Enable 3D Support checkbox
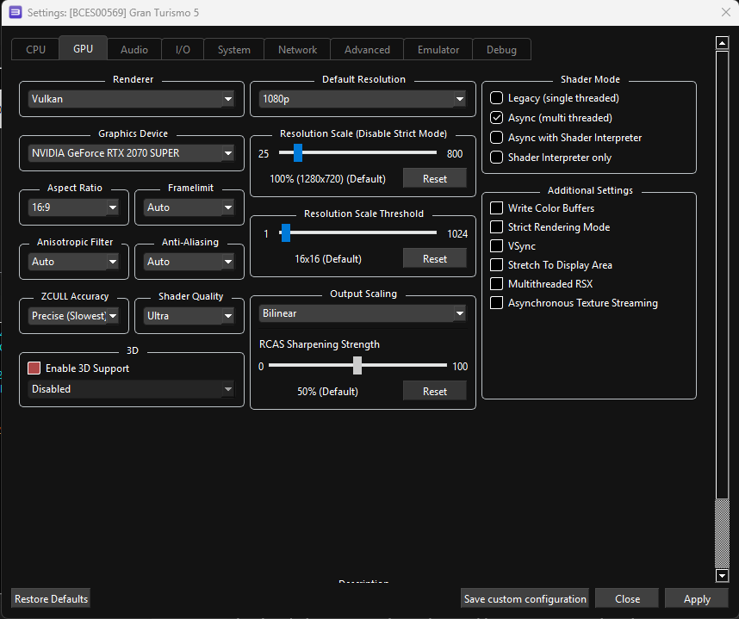Viewport: 739px width, 619px height. click(x=34, y=368)
